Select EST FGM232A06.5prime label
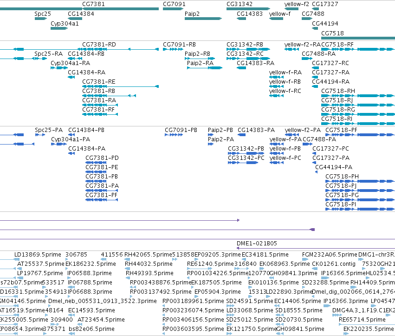 point(330,255)
